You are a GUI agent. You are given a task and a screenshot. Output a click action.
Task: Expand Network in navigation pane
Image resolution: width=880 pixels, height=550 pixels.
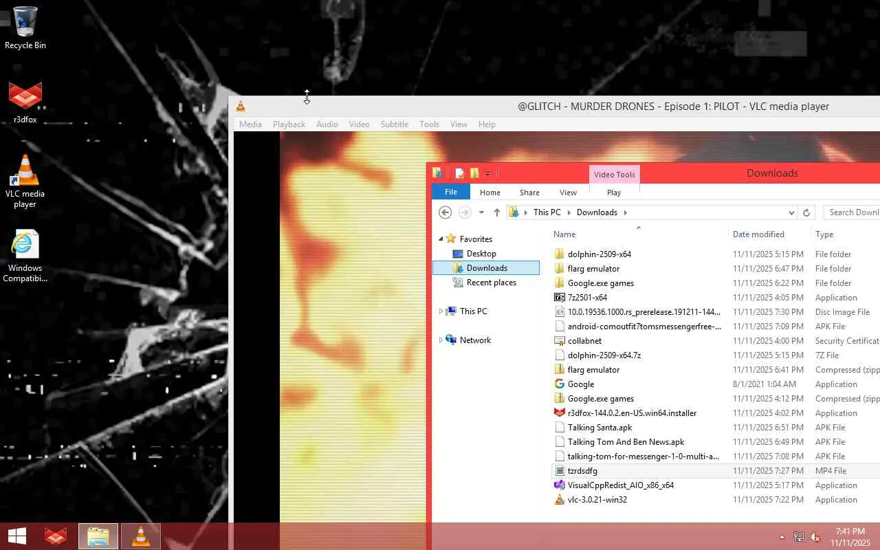[441, 340]
